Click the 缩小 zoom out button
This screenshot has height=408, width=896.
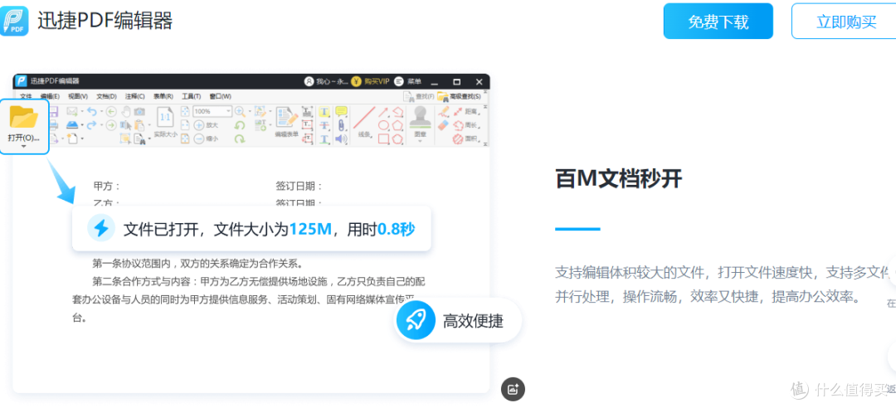(x=206, y=138)
